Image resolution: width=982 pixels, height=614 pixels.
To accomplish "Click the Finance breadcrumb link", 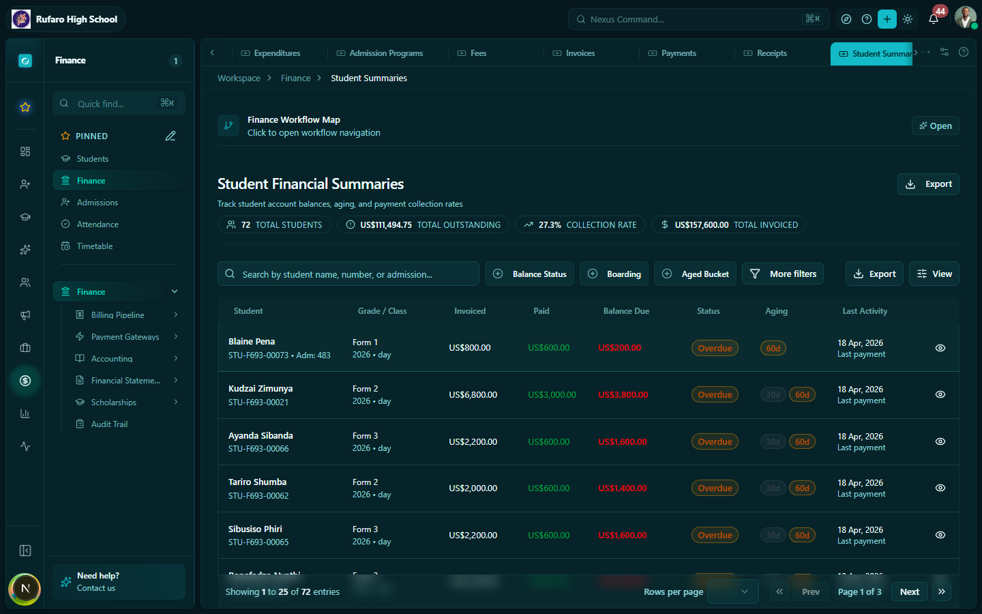I will pos(295,78).
